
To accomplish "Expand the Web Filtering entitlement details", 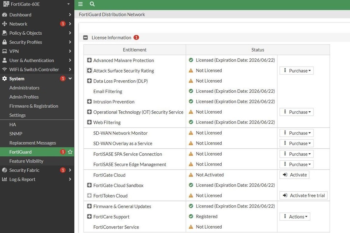I will pyautogui.click(x=89, y=122).
